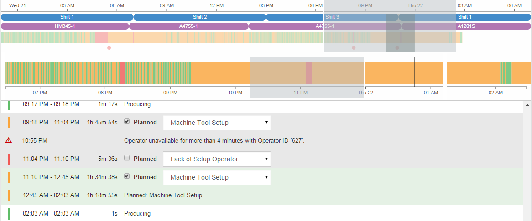Click the 02:03 AM Producing row
Screen dimensions: 532x221
click(137, 213)
